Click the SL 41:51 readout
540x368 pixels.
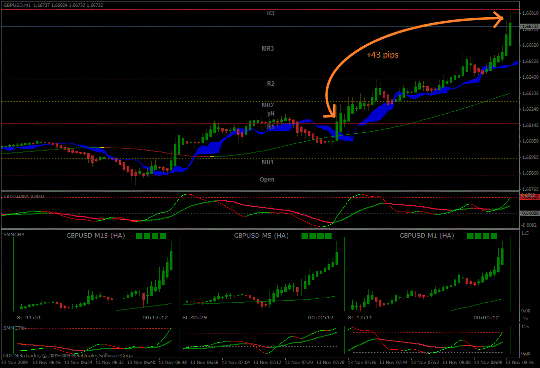(29, 317)
